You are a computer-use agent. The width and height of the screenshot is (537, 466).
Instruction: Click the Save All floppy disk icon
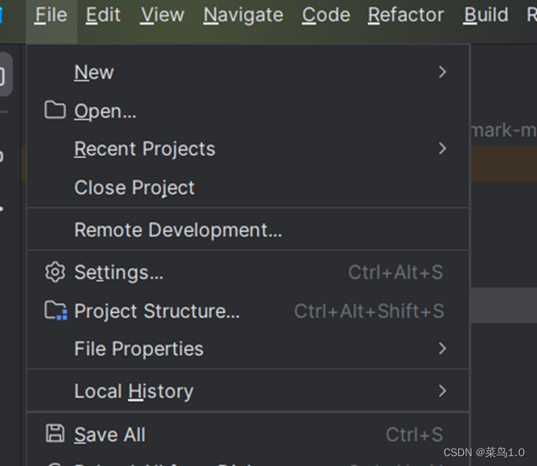tap(55, 433)
